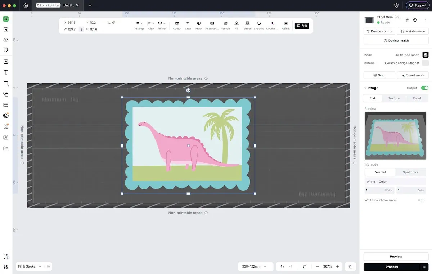
Task: Expand the Reflect dropdown
Action: pyautogui.click(x=162, y=25)
